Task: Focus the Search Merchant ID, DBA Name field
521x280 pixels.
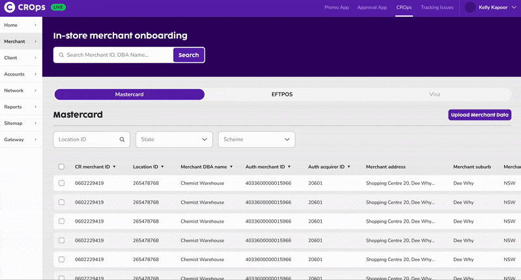Action: [x=113, y=55]
